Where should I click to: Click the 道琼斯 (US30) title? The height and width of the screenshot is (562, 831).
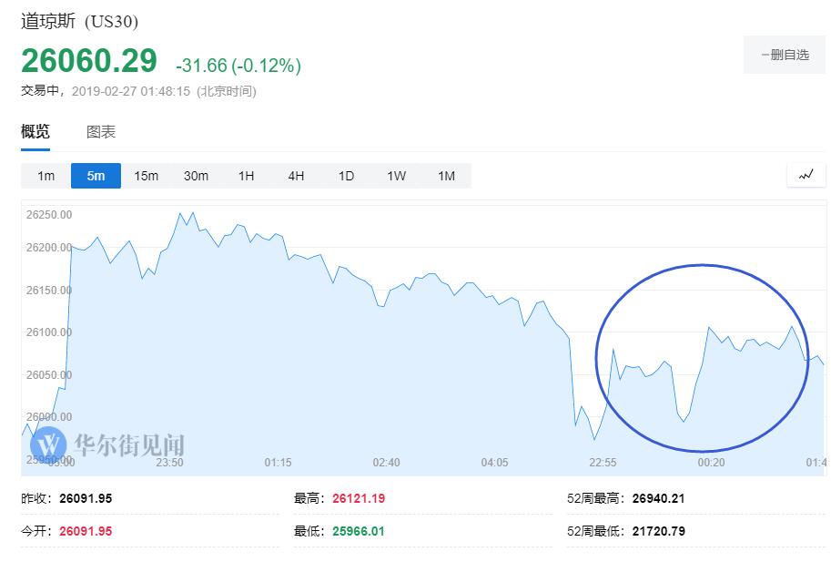pyautogui.click(x=80, y=21)
